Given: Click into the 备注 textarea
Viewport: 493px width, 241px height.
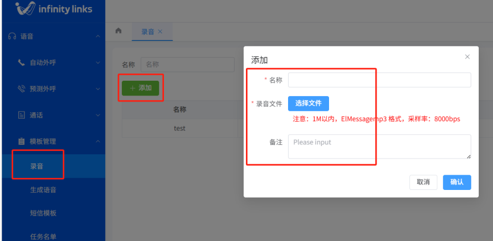Looking at the screenshot, I should [379, 146].
